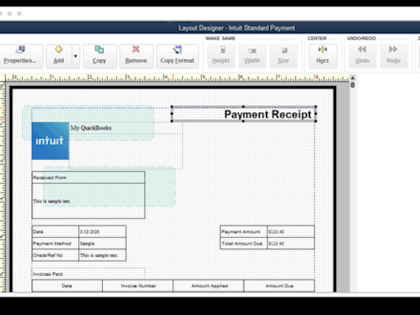Expand the Add dropdown arrow
This screenshot has height=315, width=420.
point(76,56)
